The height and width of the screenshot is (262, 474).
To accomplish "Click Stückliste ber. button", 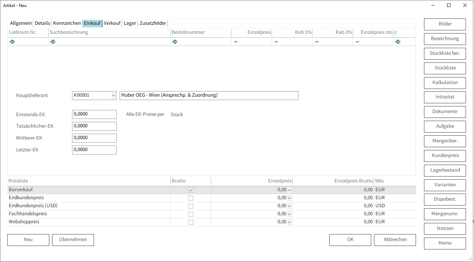I will tap(445, 53).
